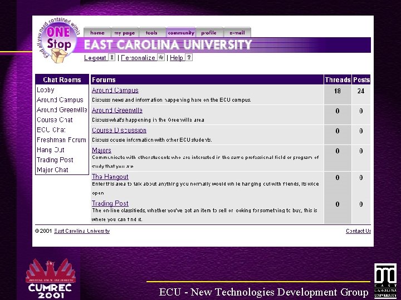Enter the Around Greenville chat room
The width and height of the screenshot is (401, 300).
pos(62,109)
